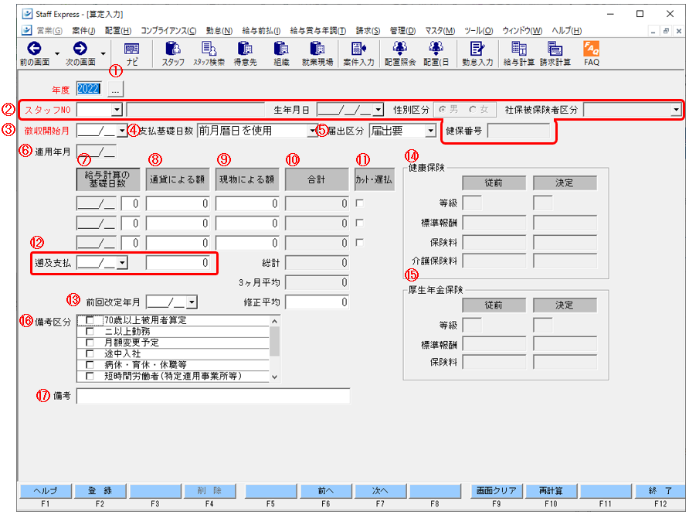The image size is (689, 515).
Task: Open the 請求計算 billing icon
Action: click(x=555, y=53)
